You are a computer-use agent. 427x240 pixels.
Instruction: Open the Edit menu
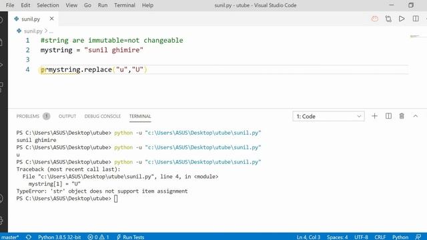tap(25, 5)
